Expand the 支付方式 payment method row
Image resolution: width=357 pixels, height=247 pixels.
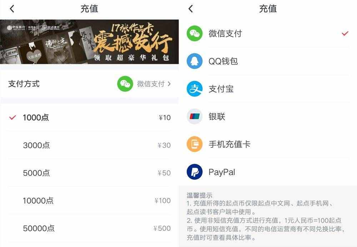pyautogui.click(x=89, y=84)
